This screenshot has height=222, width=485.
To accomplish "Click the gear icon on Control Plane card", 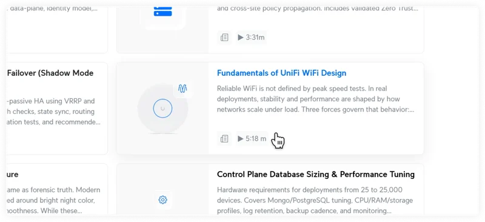I will (162, 200).
